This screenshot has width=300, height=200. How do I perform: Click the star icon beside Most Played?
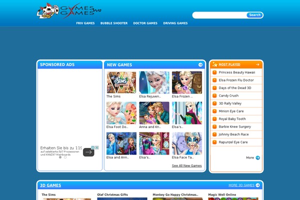(215, 64)
